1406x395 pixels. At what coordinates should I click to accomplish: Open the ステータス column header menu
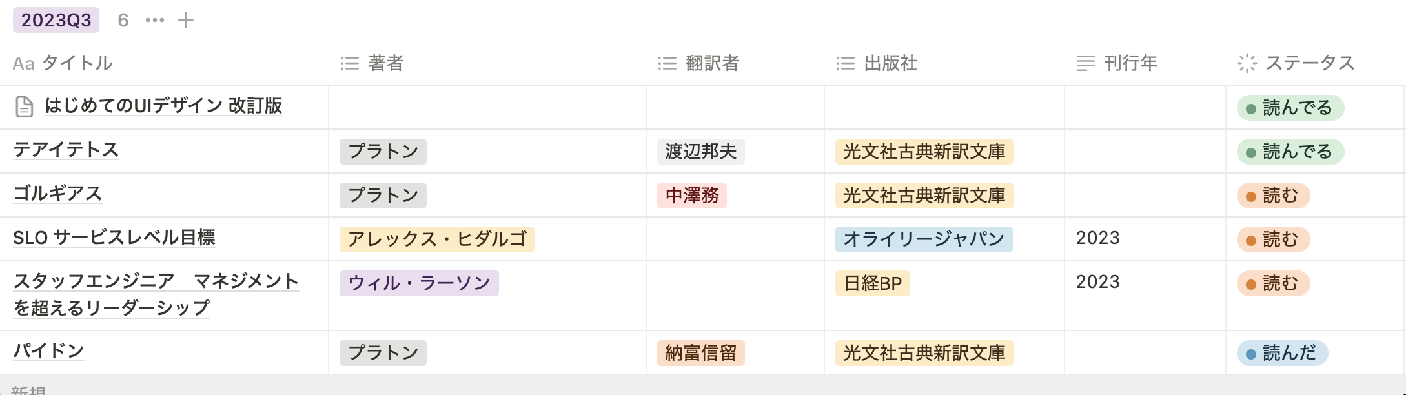(1309, 63)
